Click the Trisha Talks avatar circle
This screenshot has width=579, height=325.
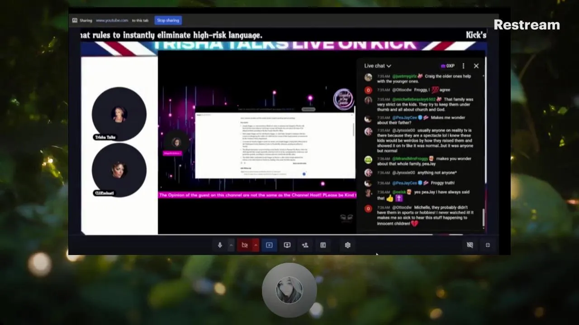(119, 114)
